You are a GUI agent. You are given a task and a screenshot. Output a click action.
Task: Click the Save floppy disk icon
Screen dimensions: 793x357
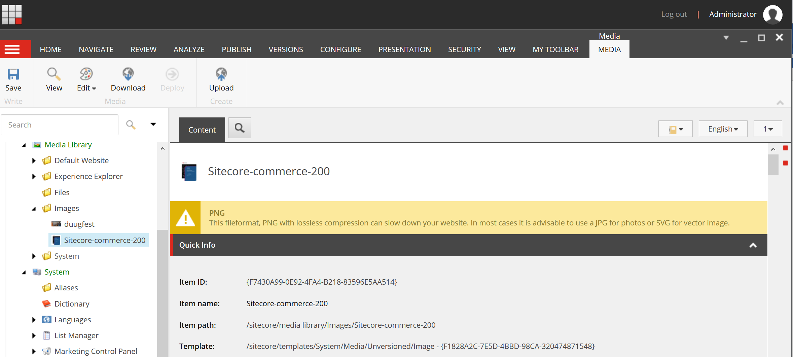(13, 74)
